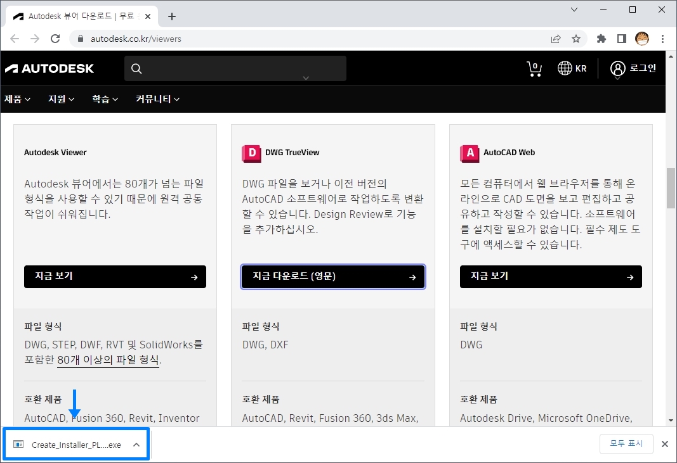The height and width of the screenshot is (463, 677).
Task: Click the 로그인 user account icon
Action: (x=617, y=68)
